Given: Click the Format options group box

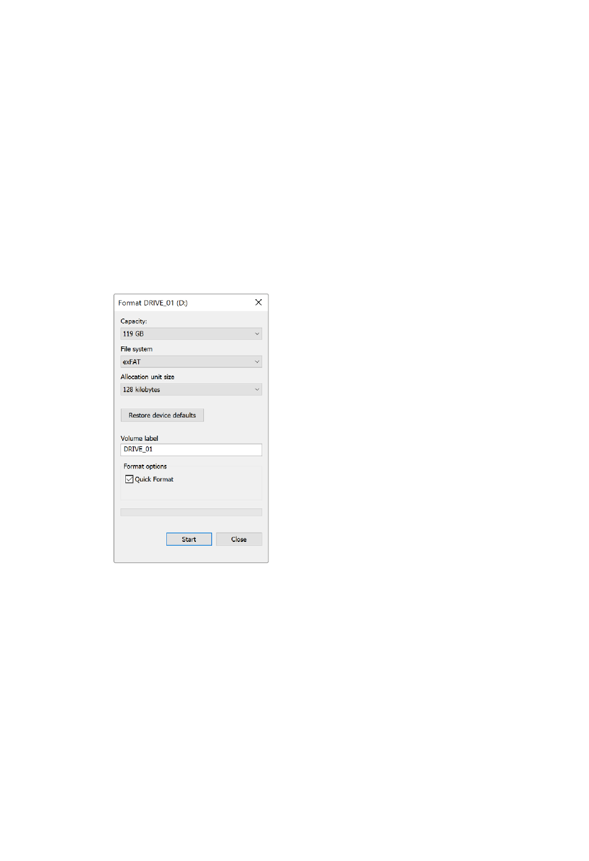Looking at the screenshot, I should [191, 483].
